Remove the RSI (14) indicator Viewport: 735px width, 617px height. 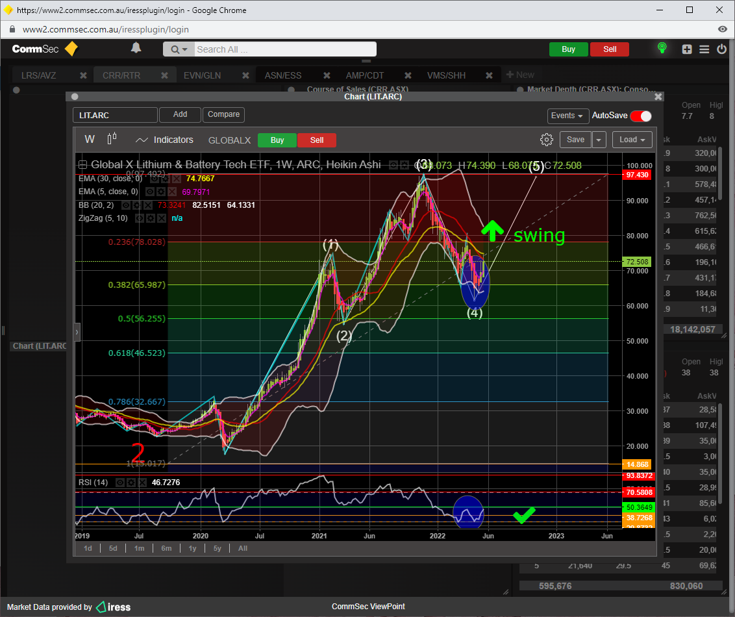(x=142, y=483)
